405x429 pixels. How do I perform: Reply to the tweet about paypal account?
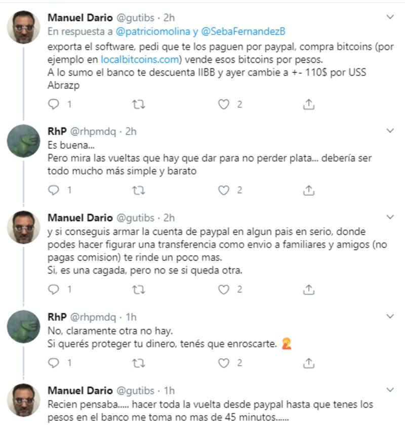tap(54, 289)
